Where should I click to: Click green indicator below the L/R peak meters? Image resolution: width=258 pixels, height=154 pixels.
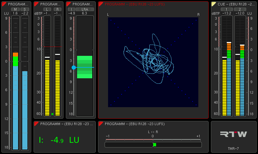pos(52,114)
